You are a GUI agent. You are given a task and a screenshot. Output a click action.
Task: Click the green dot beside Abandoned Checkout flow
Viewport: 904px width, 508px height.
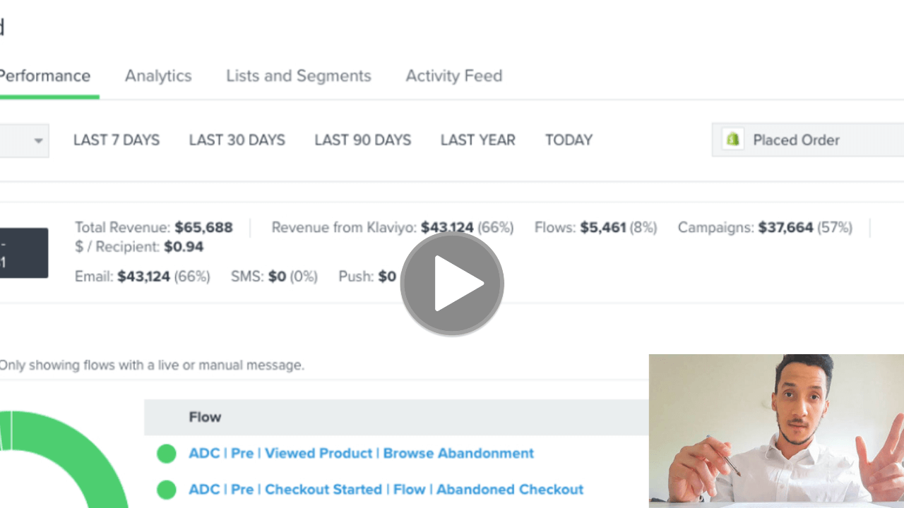[x=167, y=489]
